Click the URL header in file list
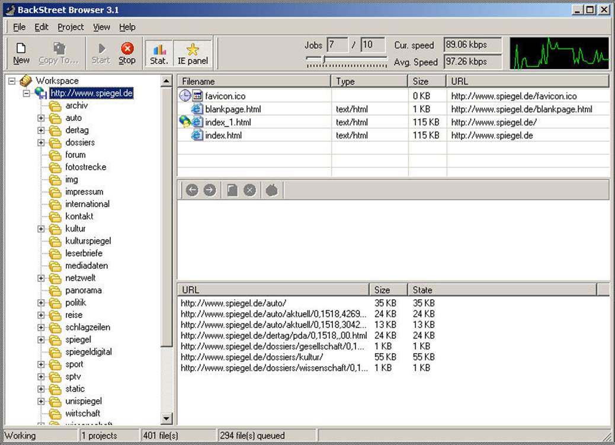 click(x=527, y=81)
